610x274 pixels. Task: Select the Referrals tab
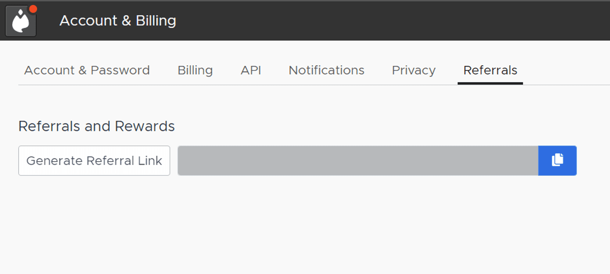tap(490, 70)
